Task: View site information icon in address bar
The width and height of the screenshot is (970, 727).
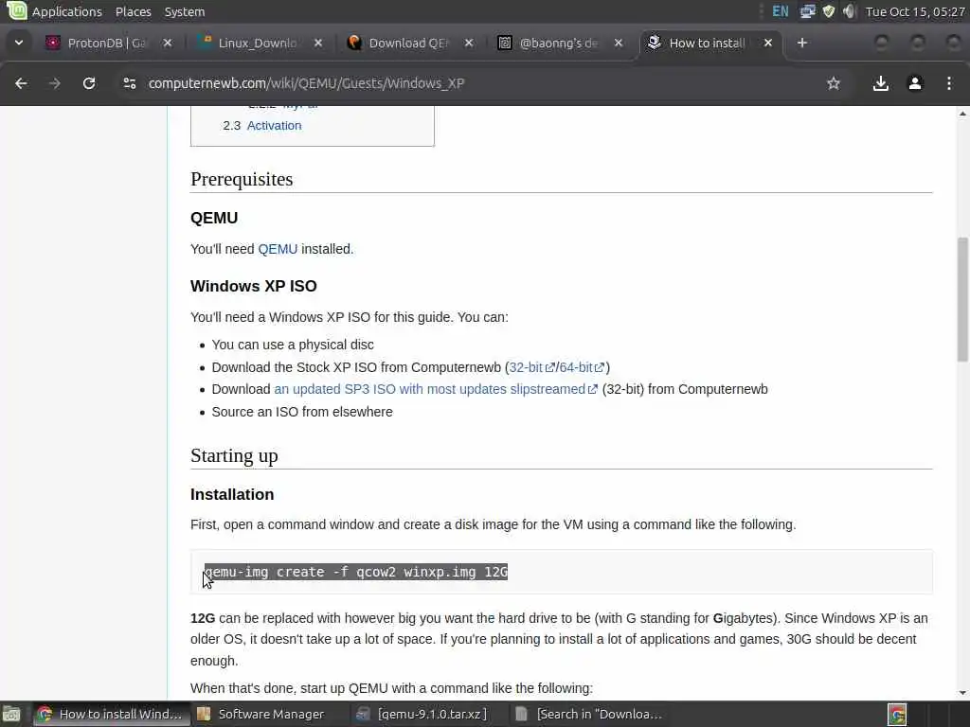Action: (129, 83)
